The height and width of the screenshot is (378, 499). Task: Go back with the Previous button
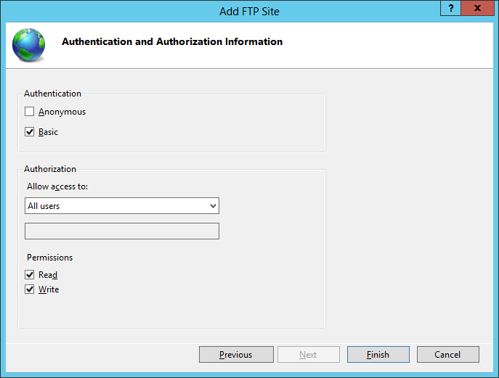click(236, 355)
